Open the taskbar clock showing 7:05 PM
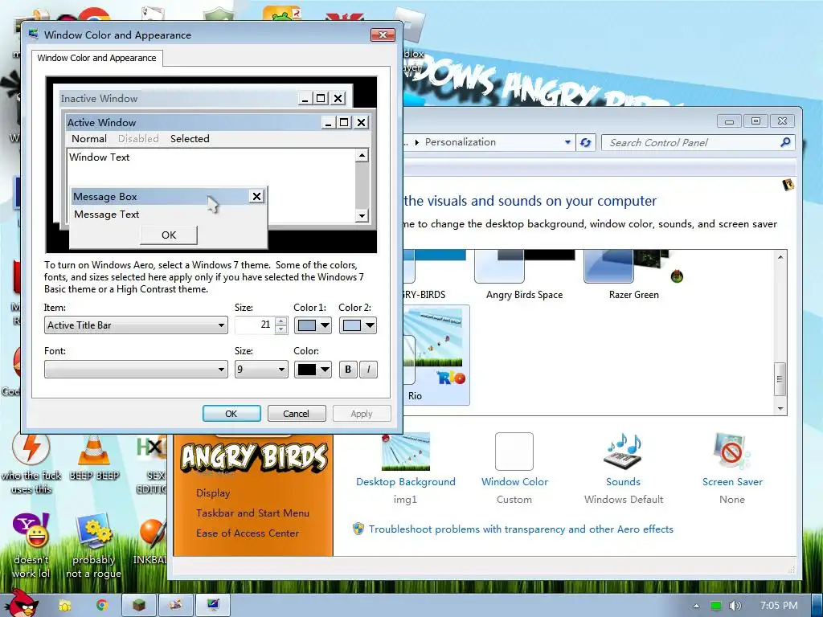 click(x=779, y=606)
